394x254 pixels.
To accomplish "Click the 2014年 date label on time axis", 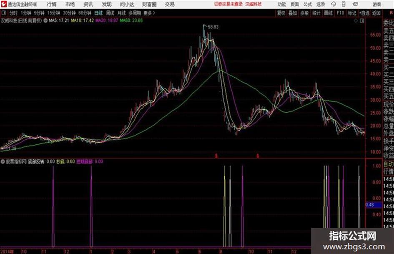I will point(7,251).
